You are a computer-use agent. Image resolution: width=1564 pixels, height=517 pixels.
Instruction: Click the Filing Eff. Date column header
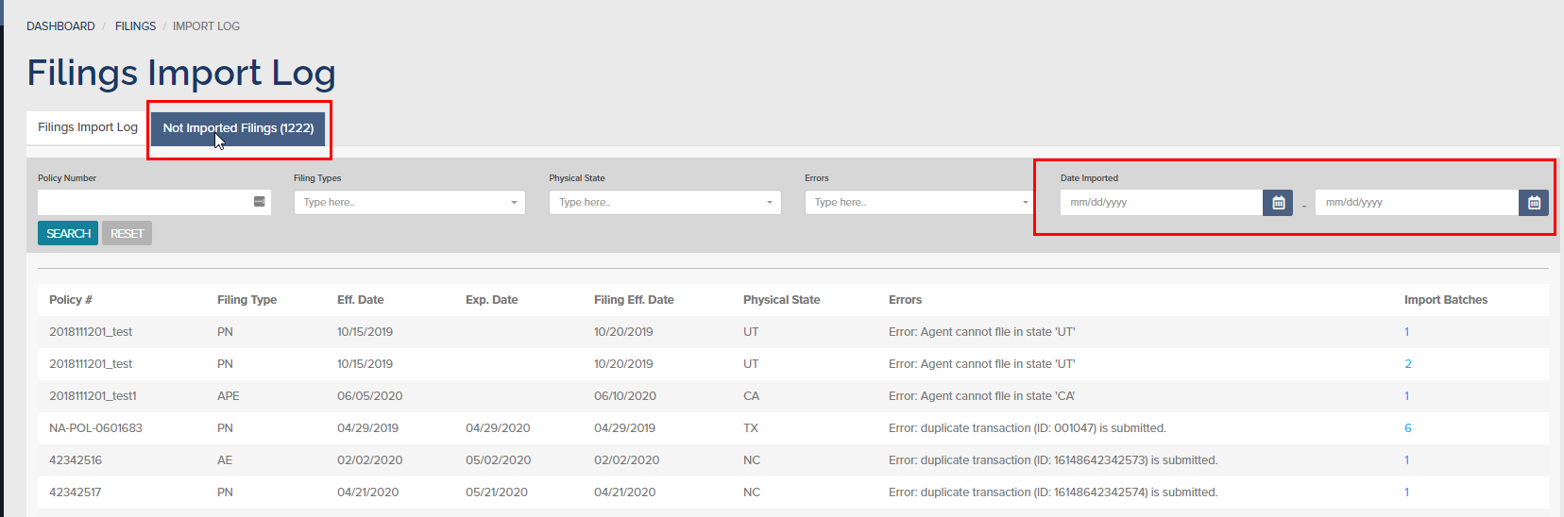pyautogui.click(x=634, y=300)
